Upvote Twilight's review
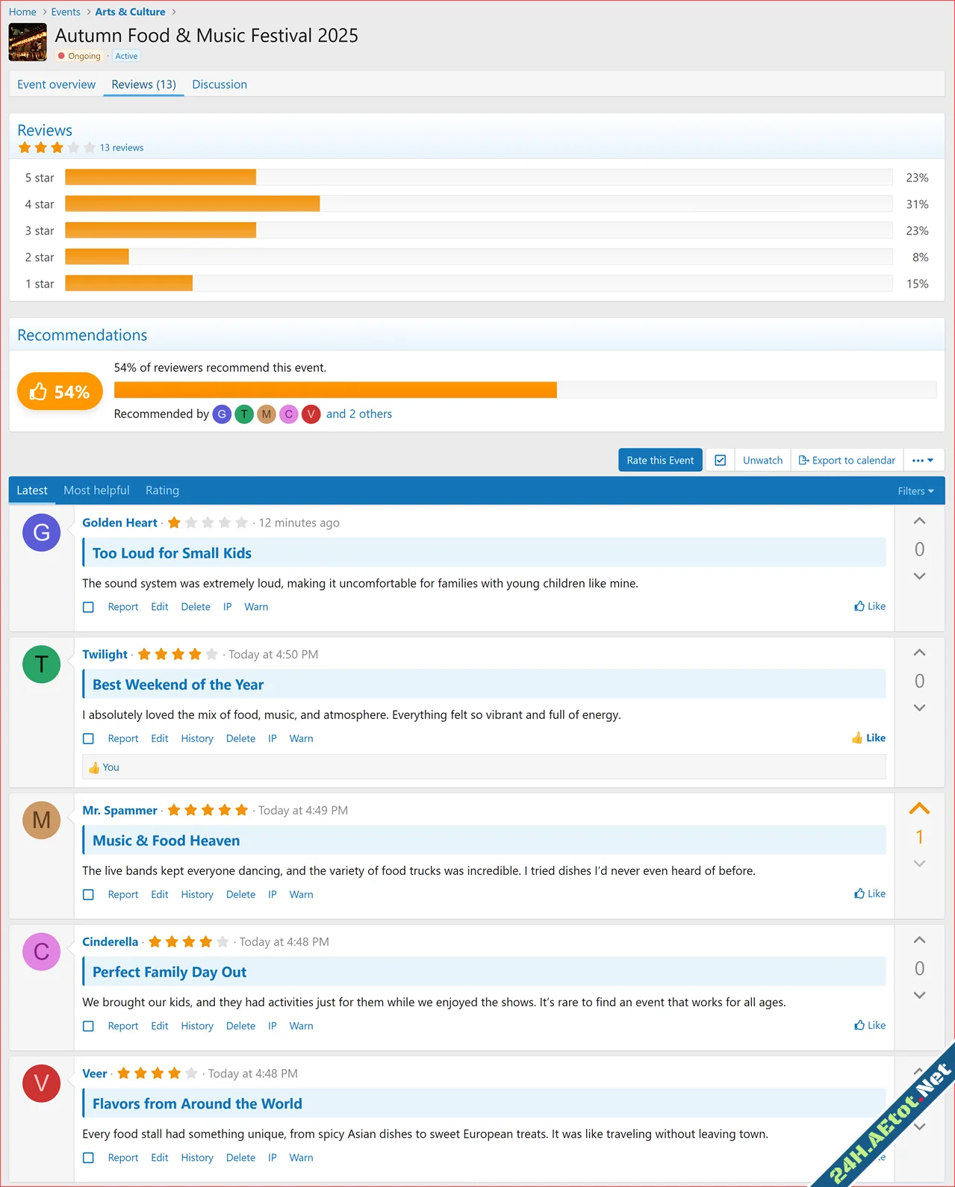 point(919,652)
